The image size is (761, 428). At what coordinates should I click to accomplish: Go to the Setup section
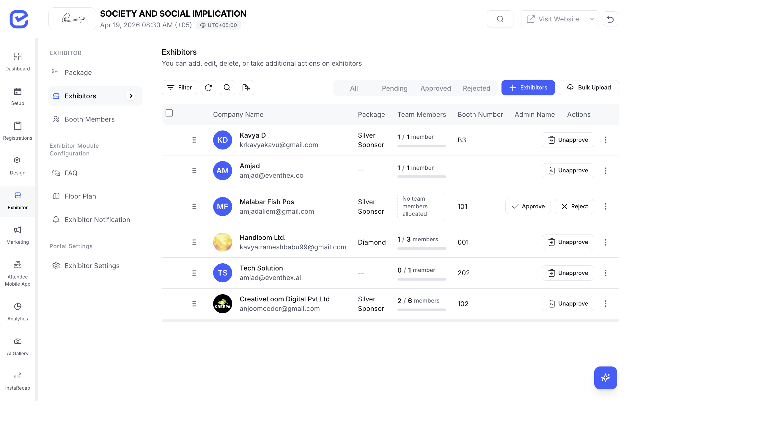[x=18, y=97]
